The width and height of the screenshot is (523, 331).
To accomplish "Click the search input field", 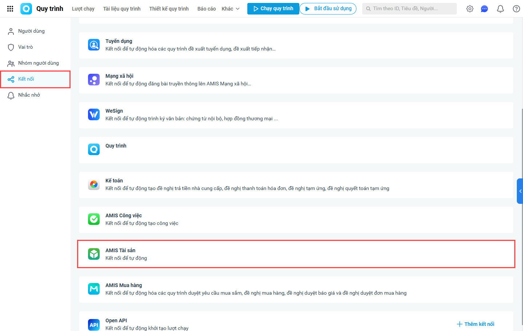I will pos(410,9).
